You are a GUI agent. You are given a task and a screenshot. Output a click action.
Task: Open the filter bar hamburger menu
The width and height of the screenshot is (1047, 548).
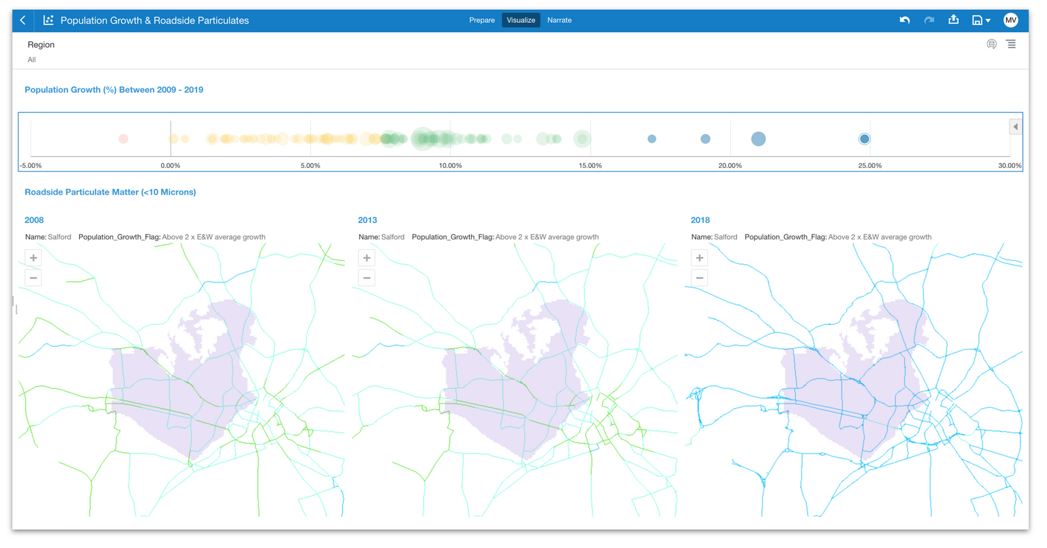(1011, 44)
